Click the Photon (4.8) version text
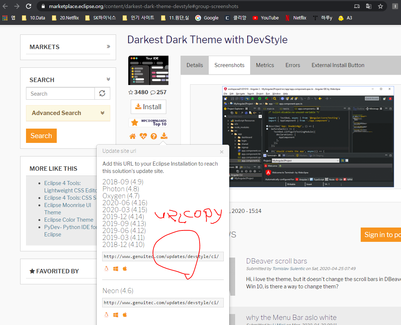This screenshot has width=401, height=325. [121, 189]
